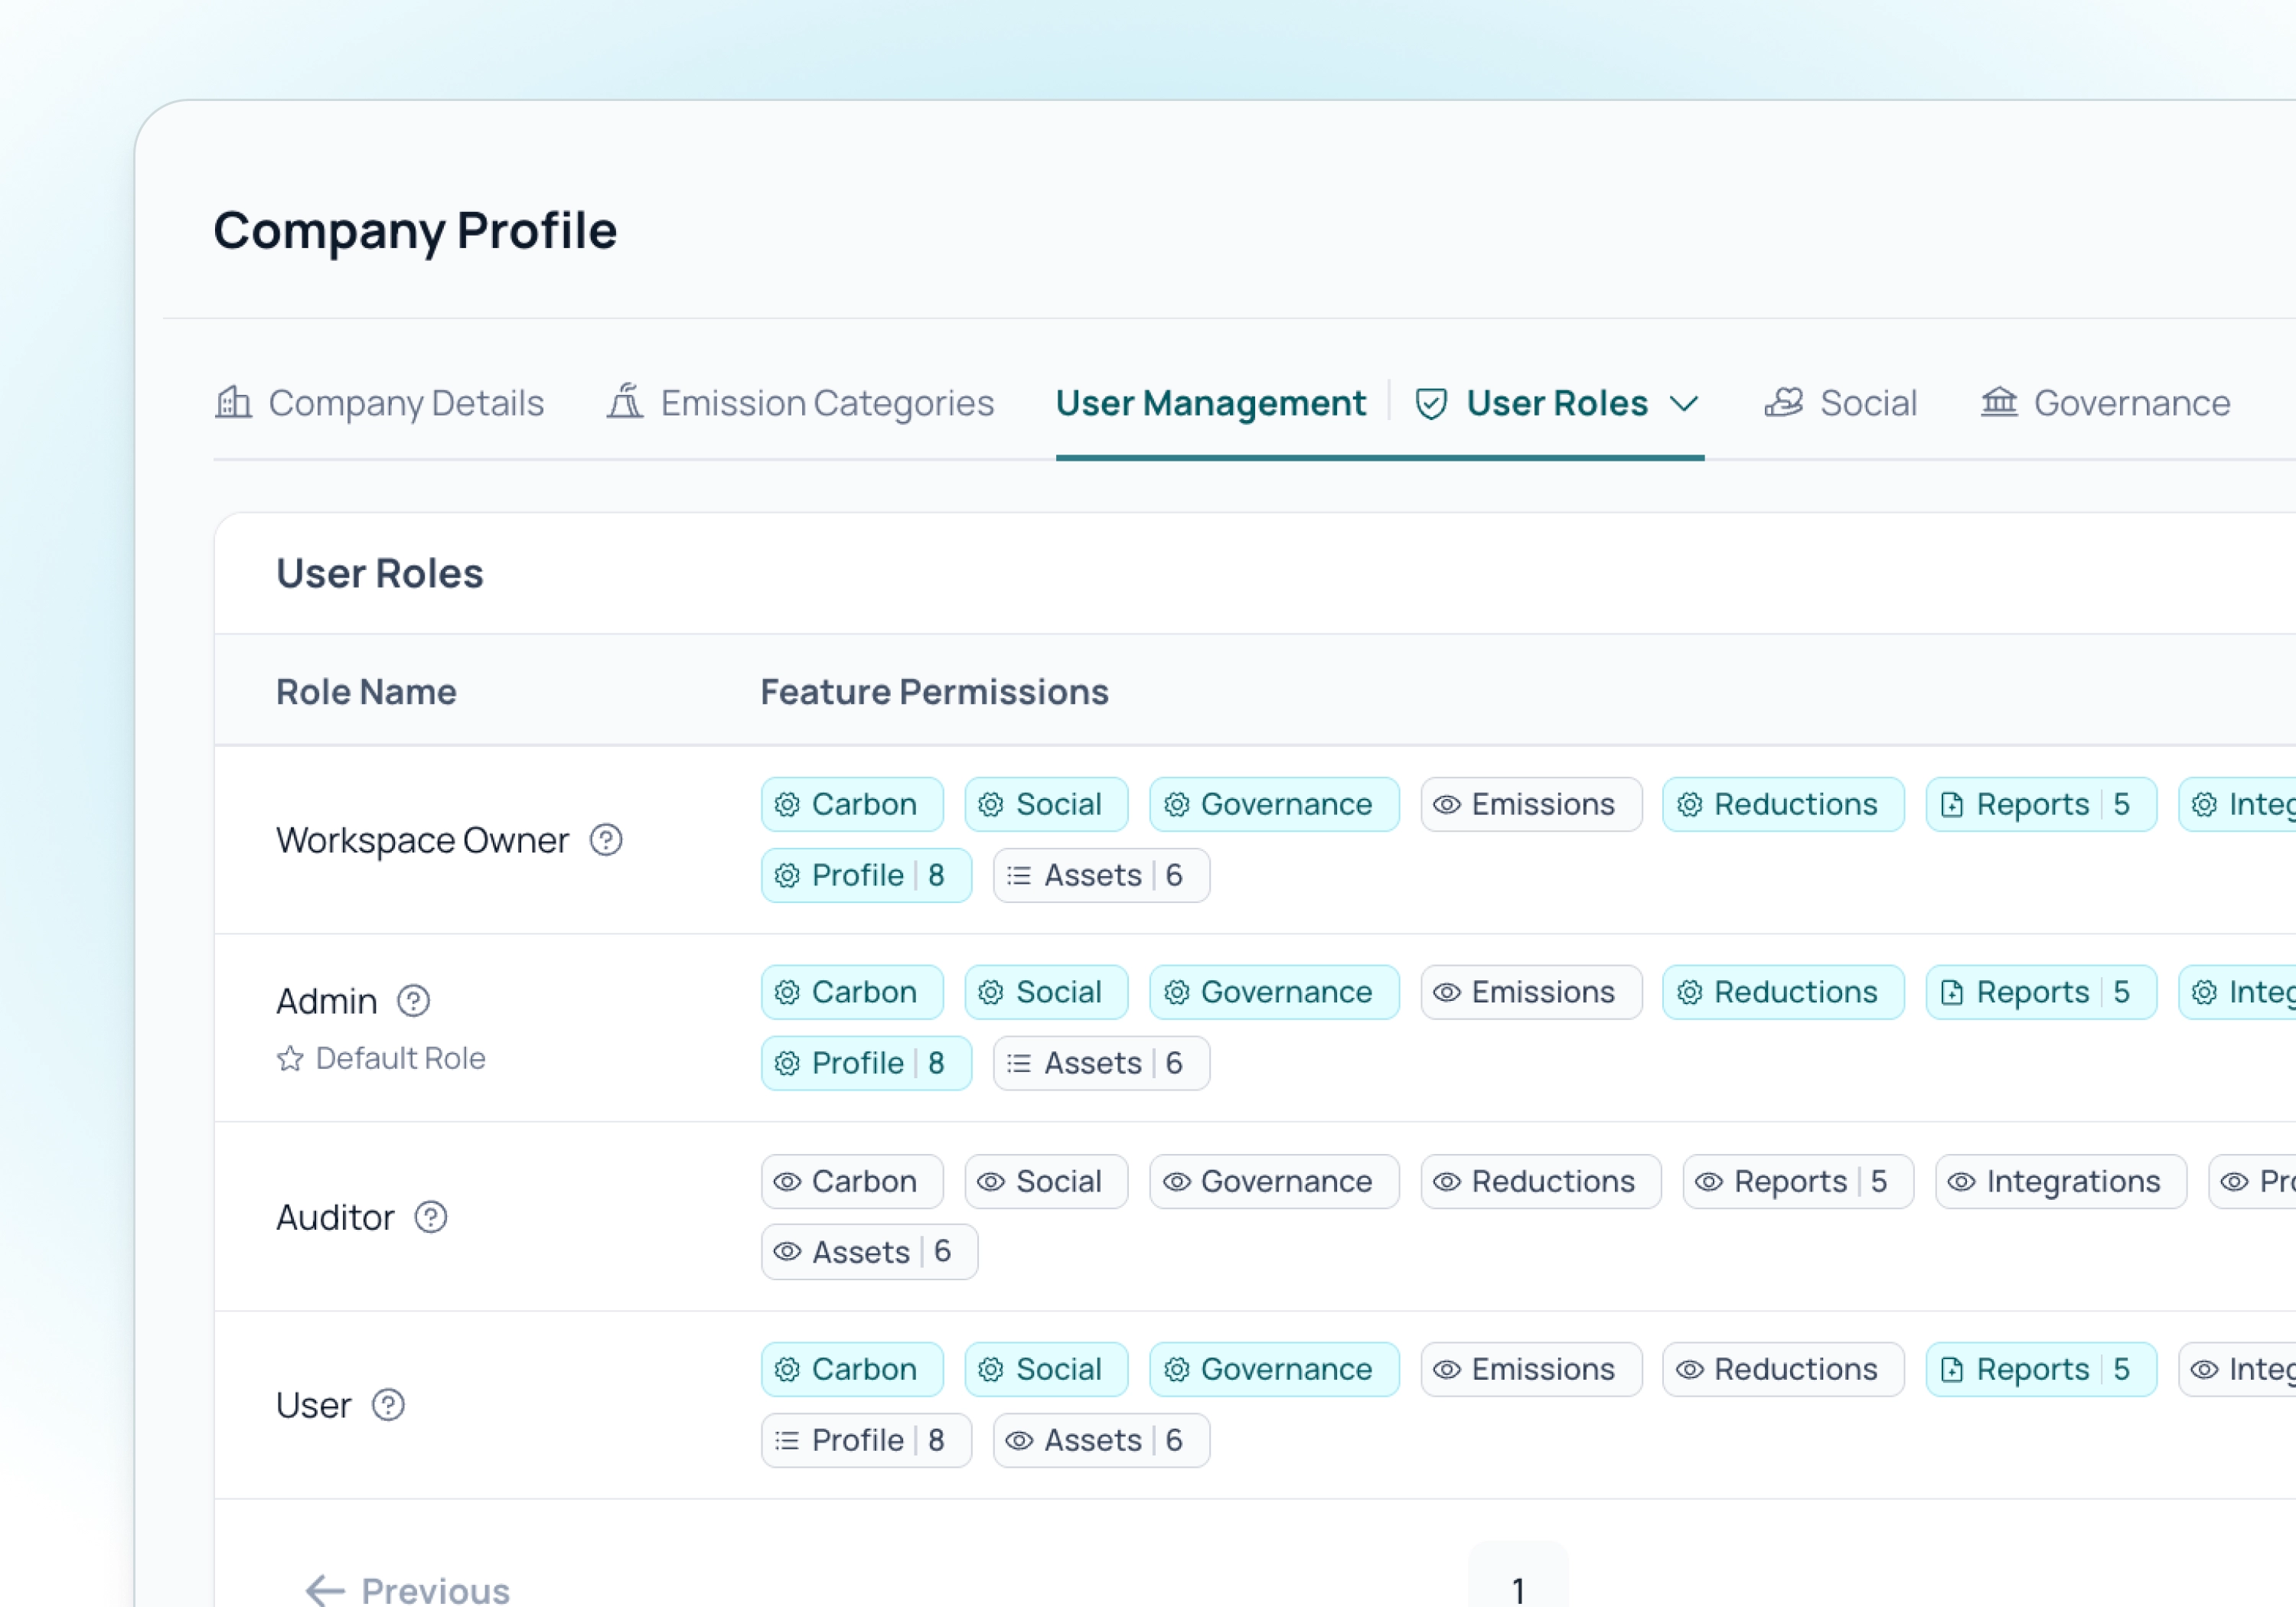This screenshot has width=2296, height=1607.
Task: Click Auditor's Assets 6 eye chip
Action: click(869, 1252)
